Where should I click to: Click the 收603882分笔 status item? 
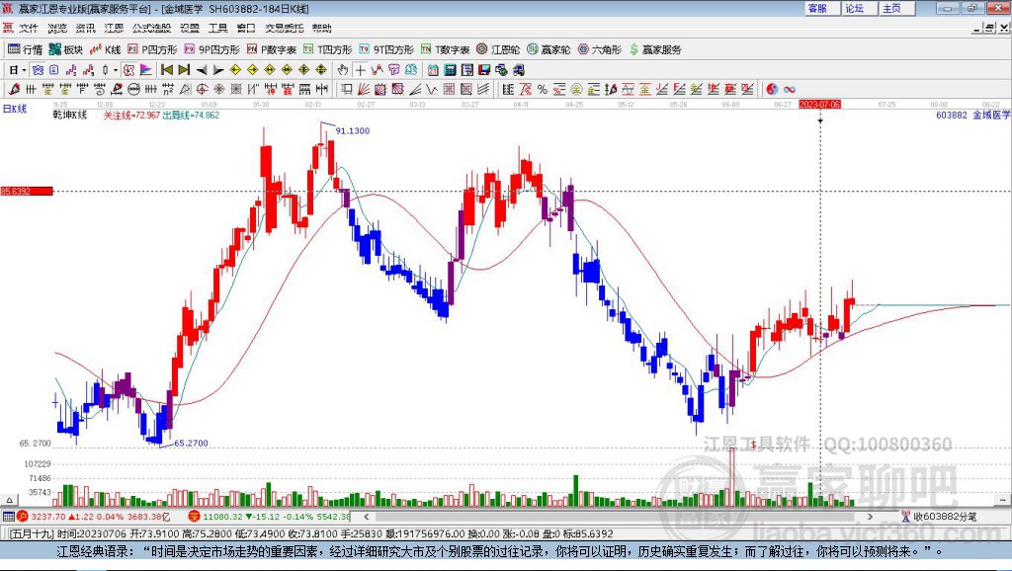(939, 516)
